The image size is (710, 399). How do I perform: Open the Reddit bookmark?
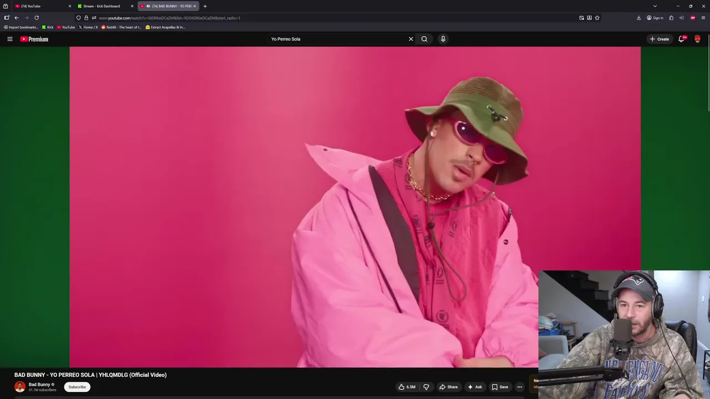tap(121, 27)
